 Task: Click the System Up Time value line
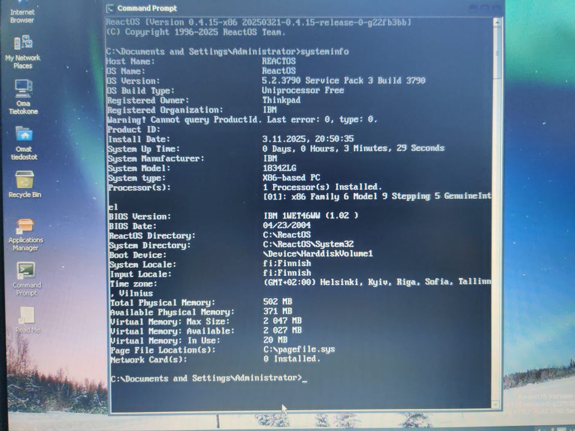[353, 148]
